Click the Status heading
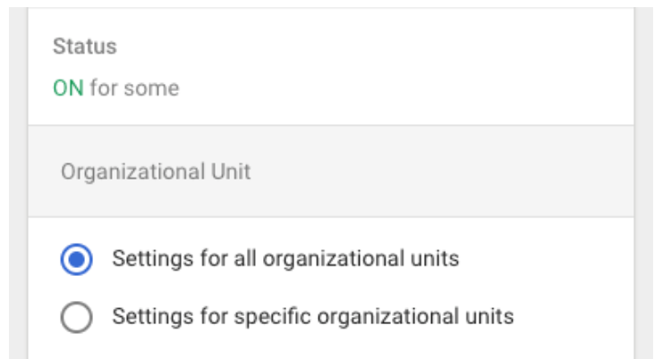 (85, 46)
